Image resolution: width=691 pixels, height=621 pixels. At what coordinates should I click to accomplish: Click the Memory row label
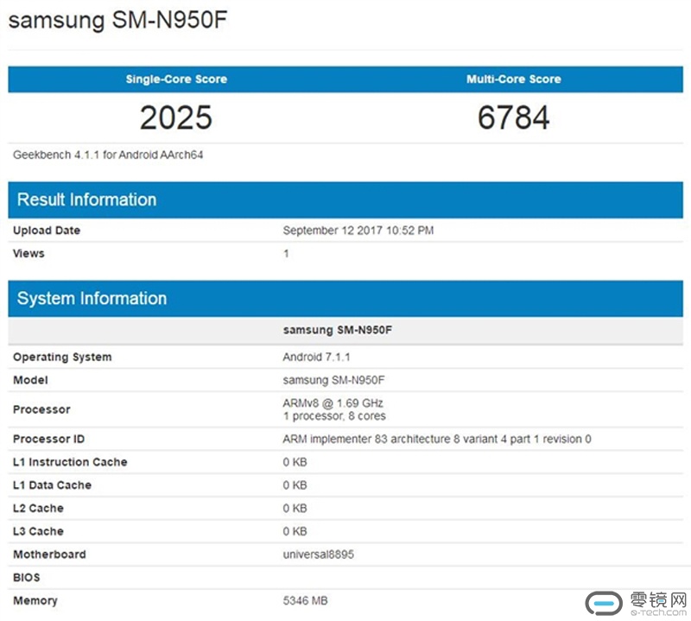35,601
